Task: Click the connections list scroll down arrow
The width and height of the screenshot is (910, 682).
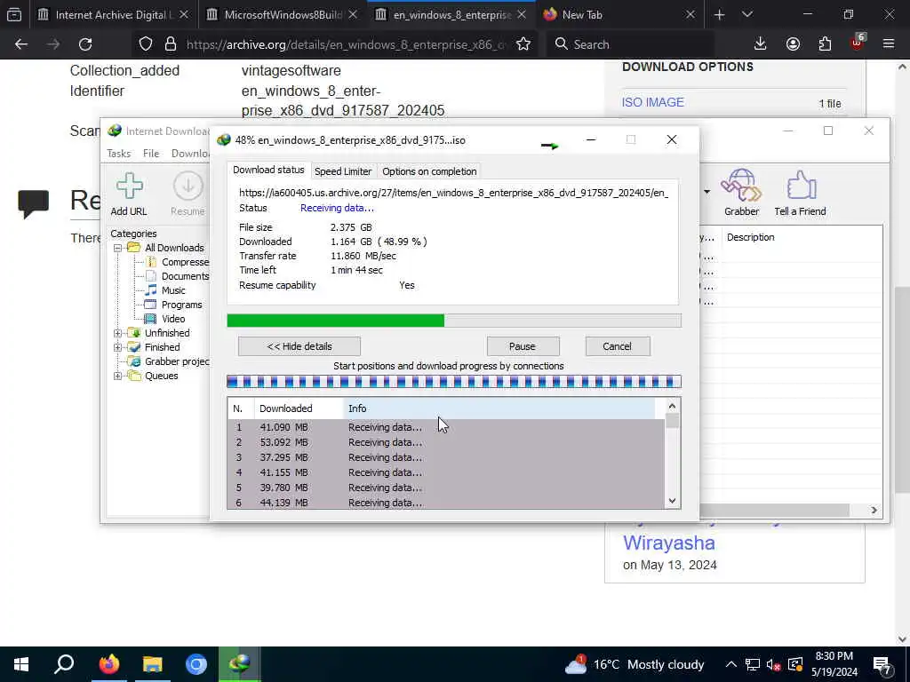Action: (672, 501)
